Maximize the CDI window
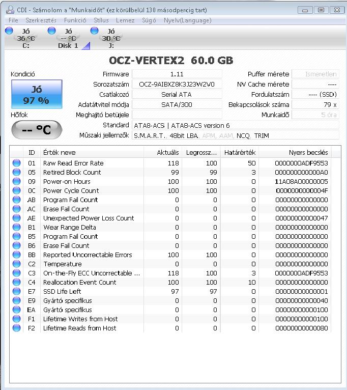The height and width of the screenshot is (390, 347). pos(321,10)
